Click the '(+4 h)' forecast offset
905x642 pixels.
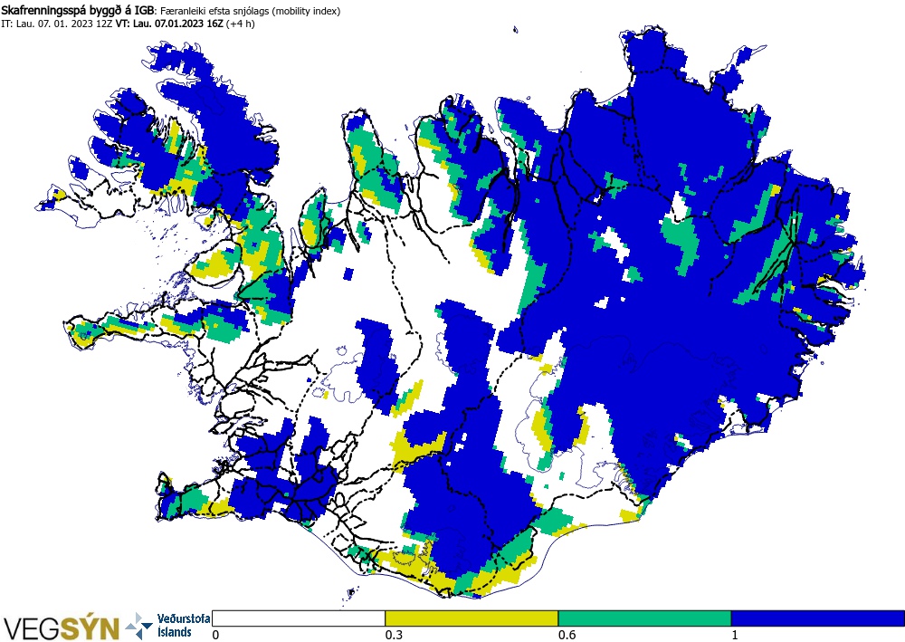pyautogui.click(x=241, y=24)
